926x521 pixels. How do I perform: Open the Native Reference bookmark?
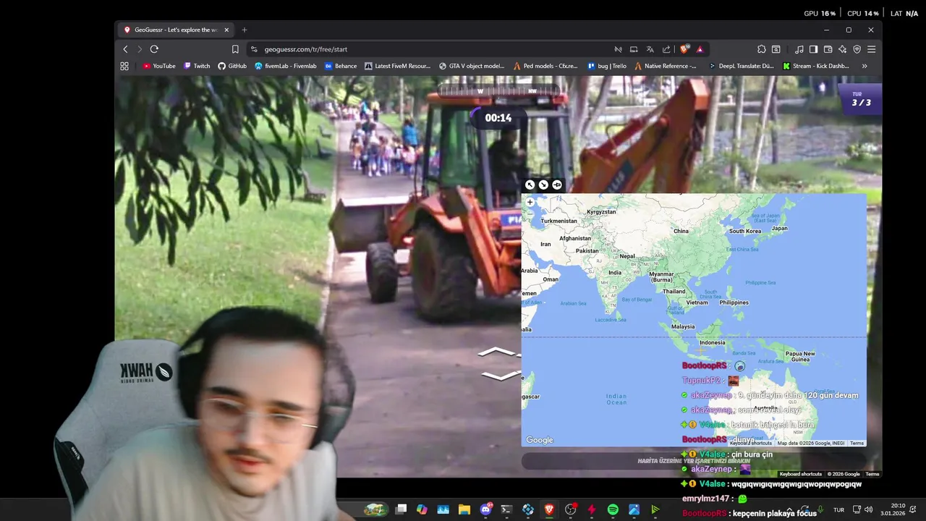tap(666, 66)
